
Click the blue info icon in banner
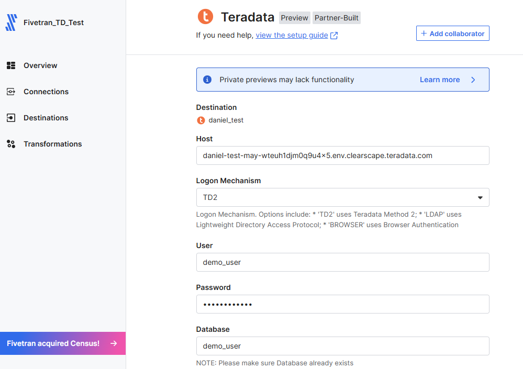[207, 80]
